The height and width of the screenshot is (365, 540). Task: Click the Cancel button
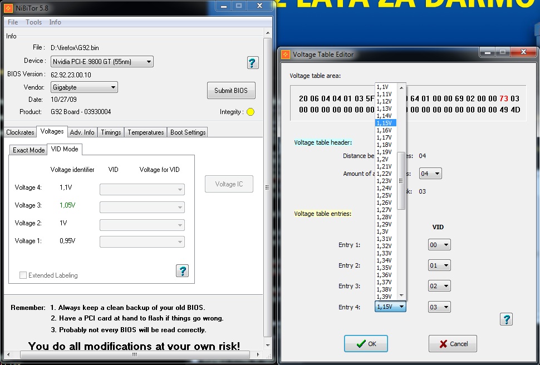[453, 344]
